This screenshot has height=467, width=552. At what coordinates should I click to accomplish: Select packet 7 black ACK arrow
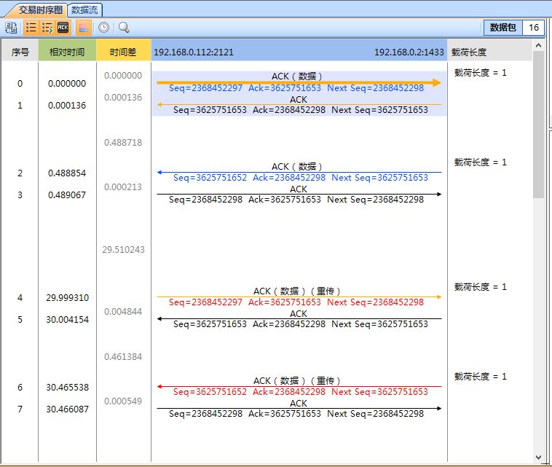(299, 408)
